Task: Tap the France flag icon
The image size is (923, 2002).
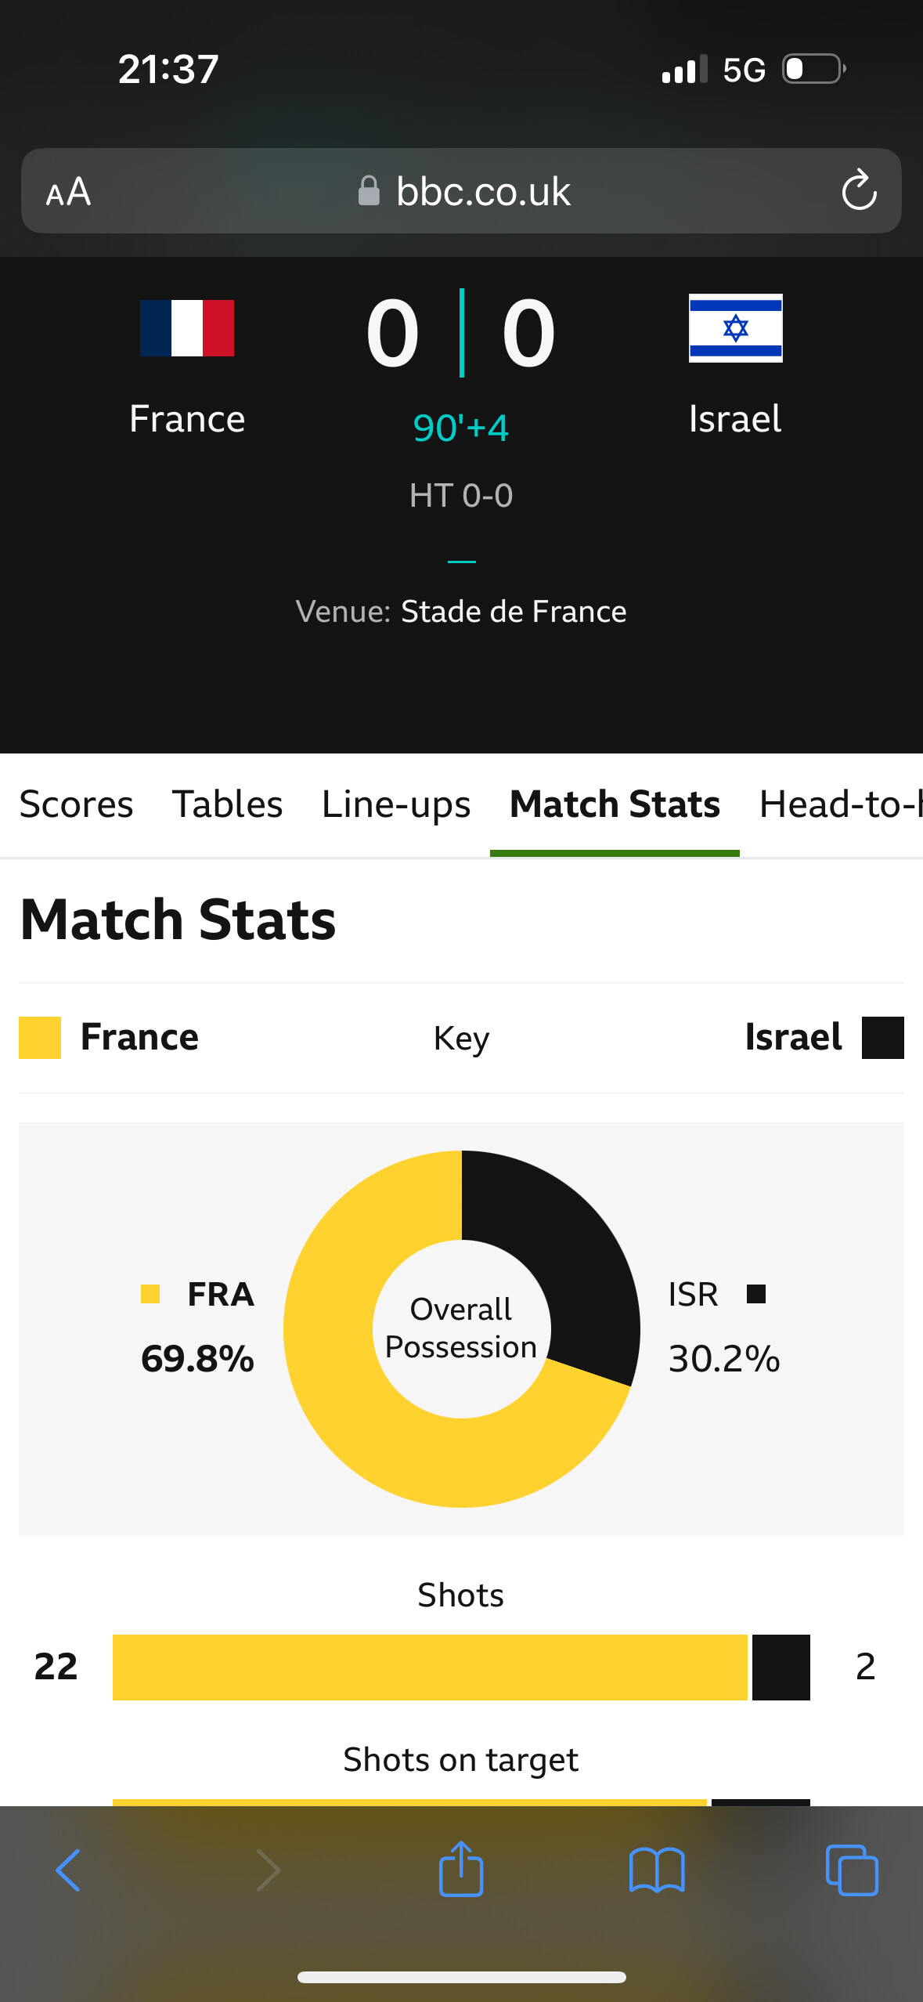Action: (x=187, y=328)
